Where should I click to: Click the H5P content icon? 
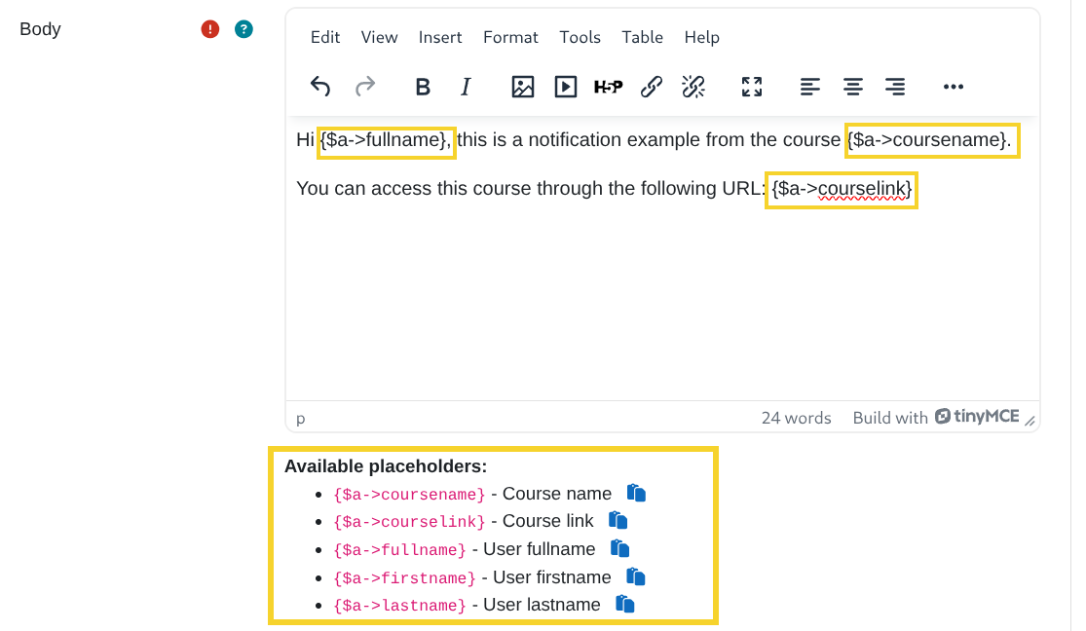608,87
